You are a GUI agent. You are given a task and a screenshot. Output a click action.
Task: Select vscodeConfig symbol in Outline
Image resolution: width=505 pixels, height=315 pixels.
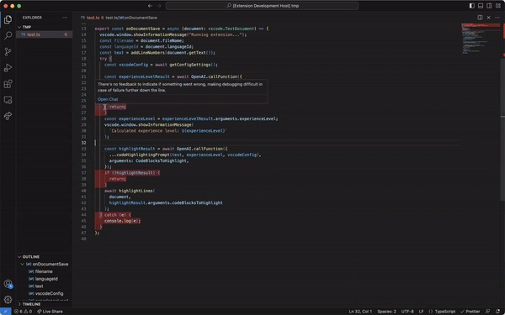tap(49, 293)
